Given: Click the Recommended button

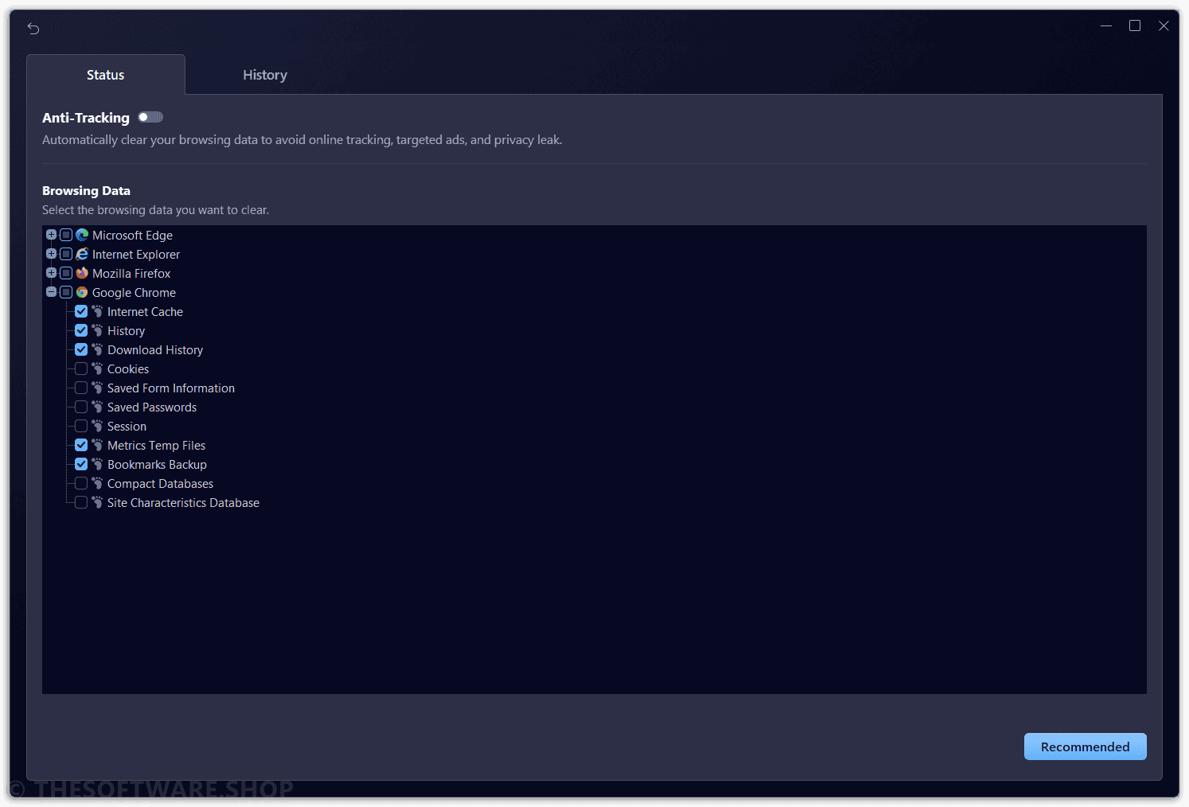Looking at the screenshot, I should (1085, 747).
